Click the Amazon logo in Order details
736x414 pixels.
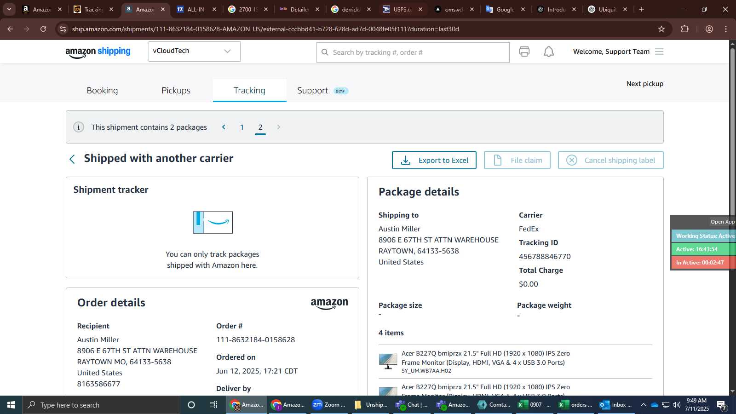[x=329, y=304]
